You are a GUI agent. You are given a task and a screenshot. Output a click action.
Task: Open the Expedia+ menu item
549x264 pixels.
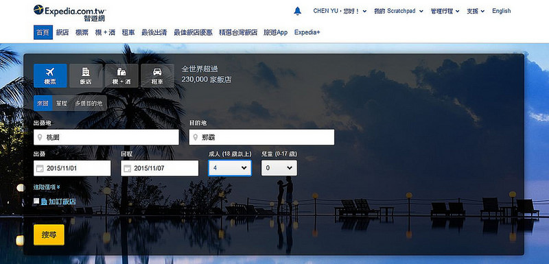click(x=307, y=32)
